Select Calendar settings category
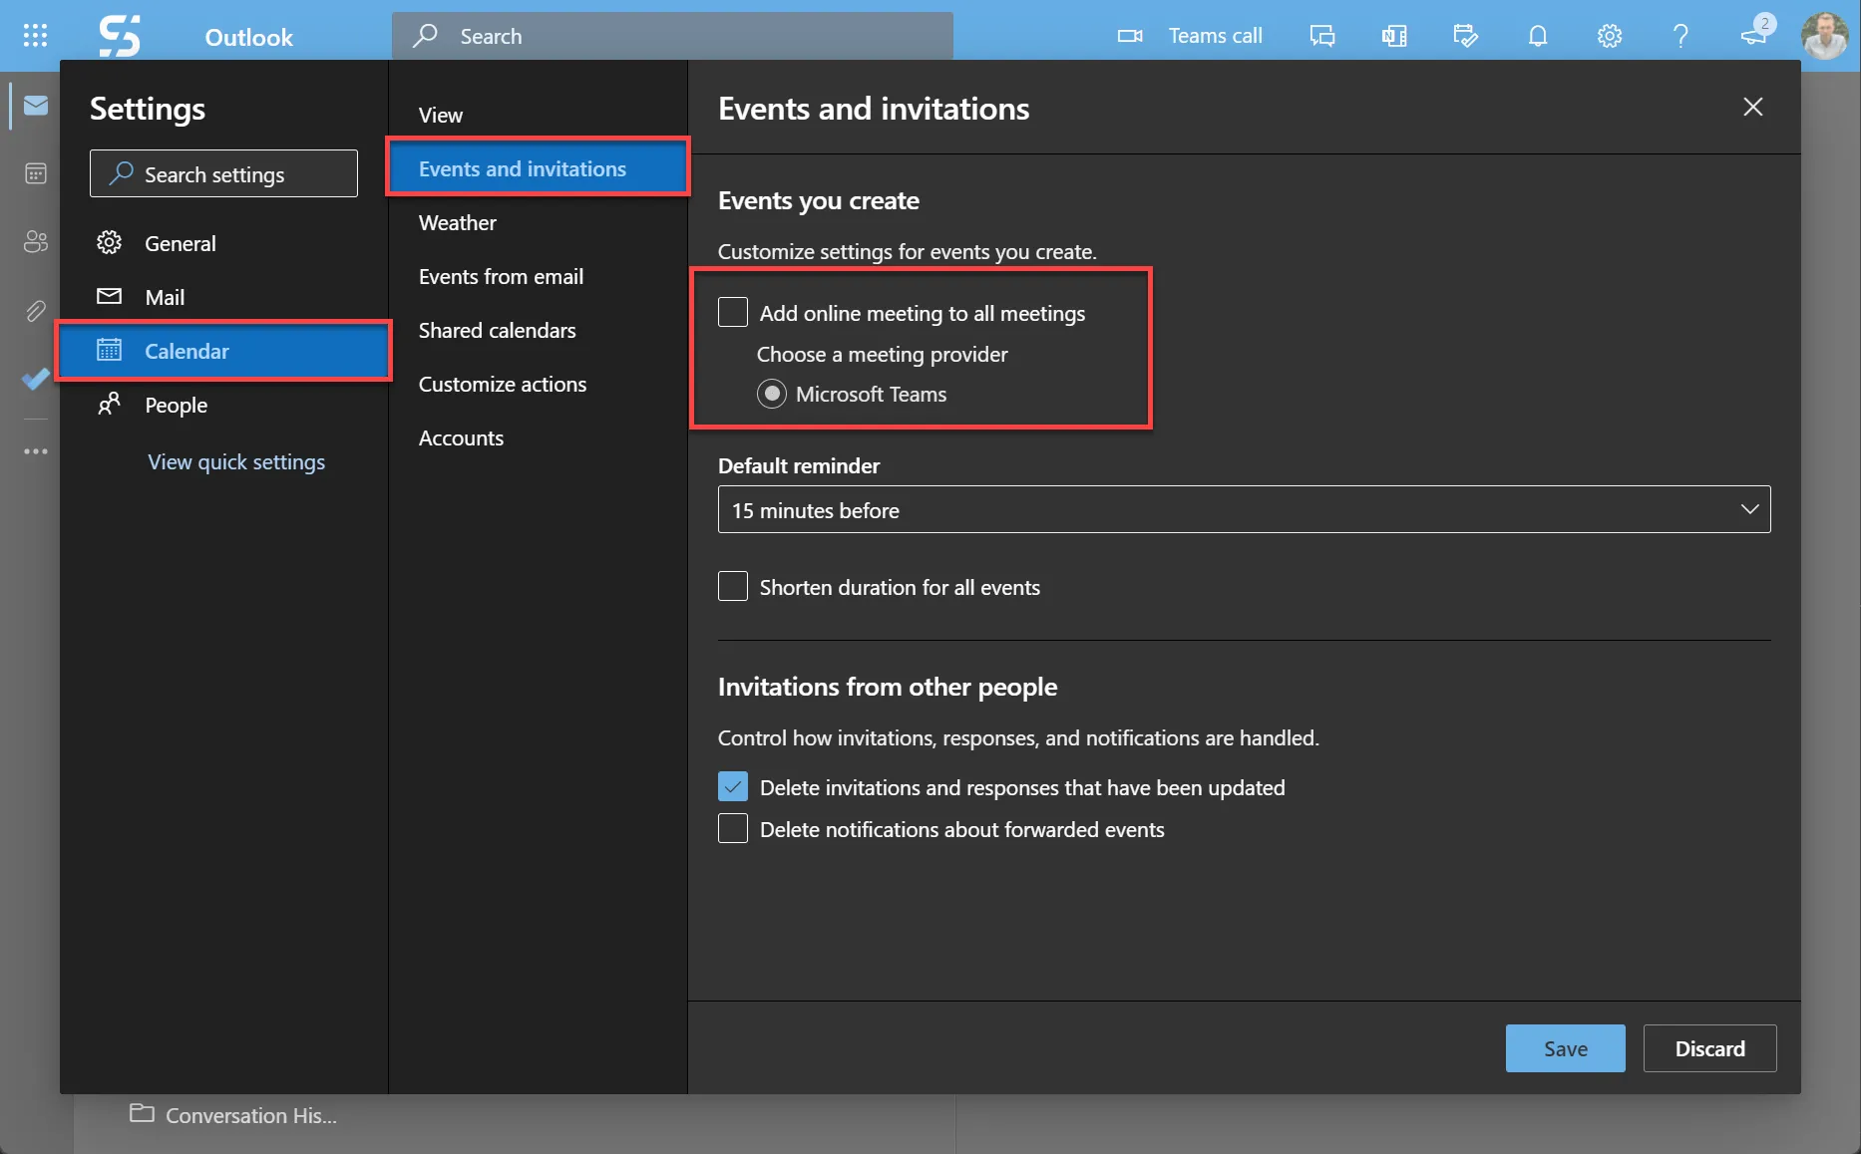This screenshot has height=1154, width=1861. pyautogui.click(x=223, y=351)
